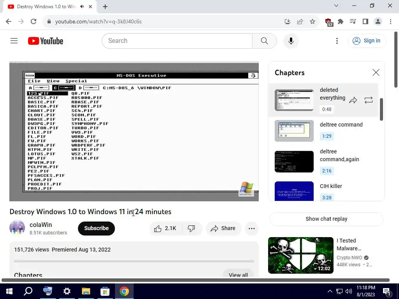Open media controls icon in toolbar
Screen dimensions: 399x299
[353, 21]
